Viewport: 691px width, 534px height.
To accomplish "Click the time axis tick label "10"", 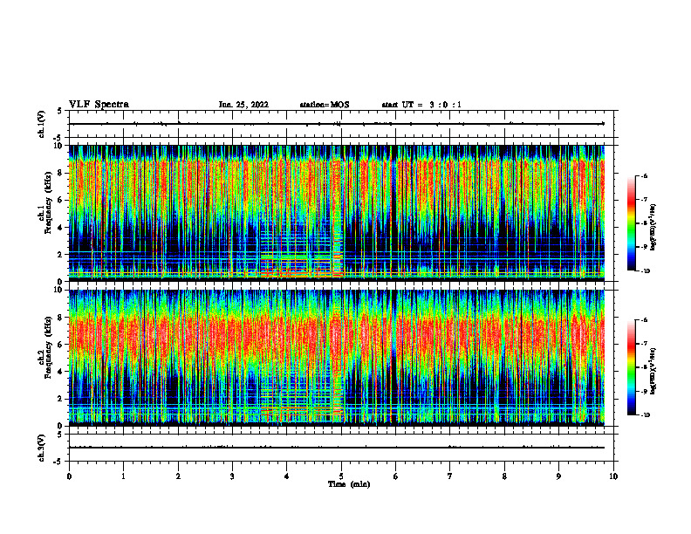I will (x=613, y=476).
